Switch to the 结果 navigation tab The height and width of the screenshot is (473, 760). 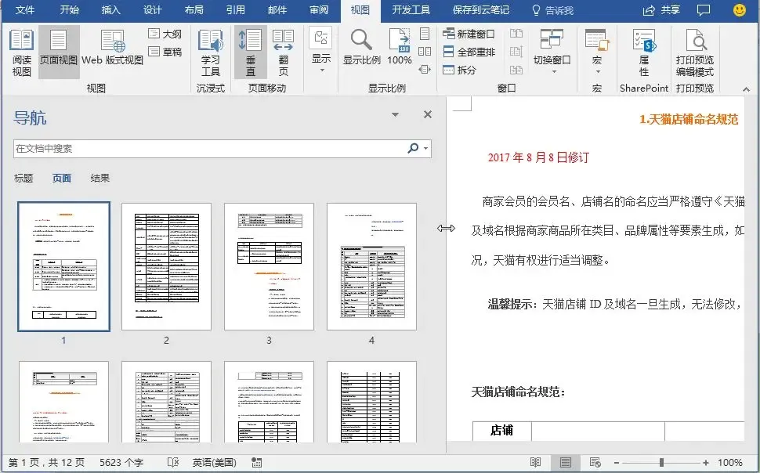click(100, 179)
